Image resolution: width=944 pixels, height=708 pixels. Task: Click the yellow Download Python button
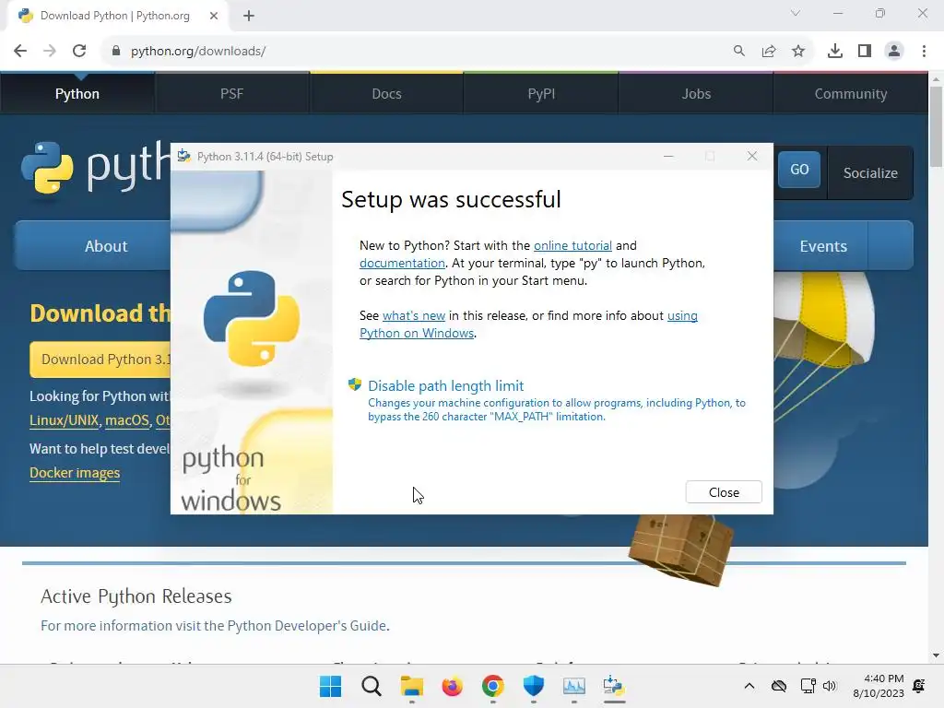[100, 360]
